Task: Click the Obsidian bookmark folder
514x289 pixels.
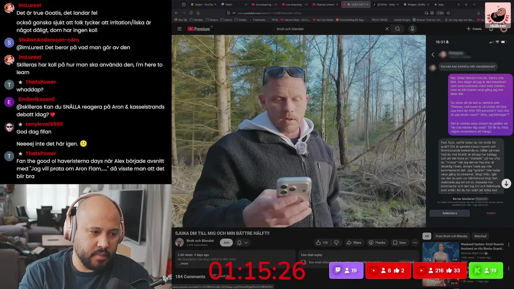Action: (x=196, y=20)
